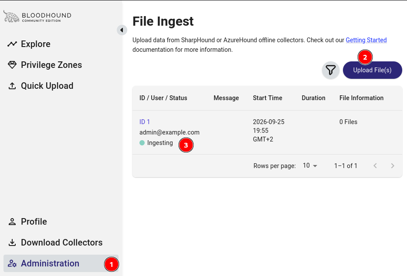Image resolution: width=407 pixels, height=276 pixels.
Task: Go to the next table page
Action: (x=393, y=166)
